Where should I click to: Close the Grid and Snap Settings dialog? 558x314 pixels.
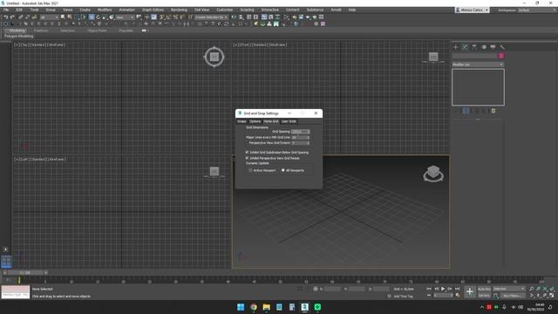[316, 113]
